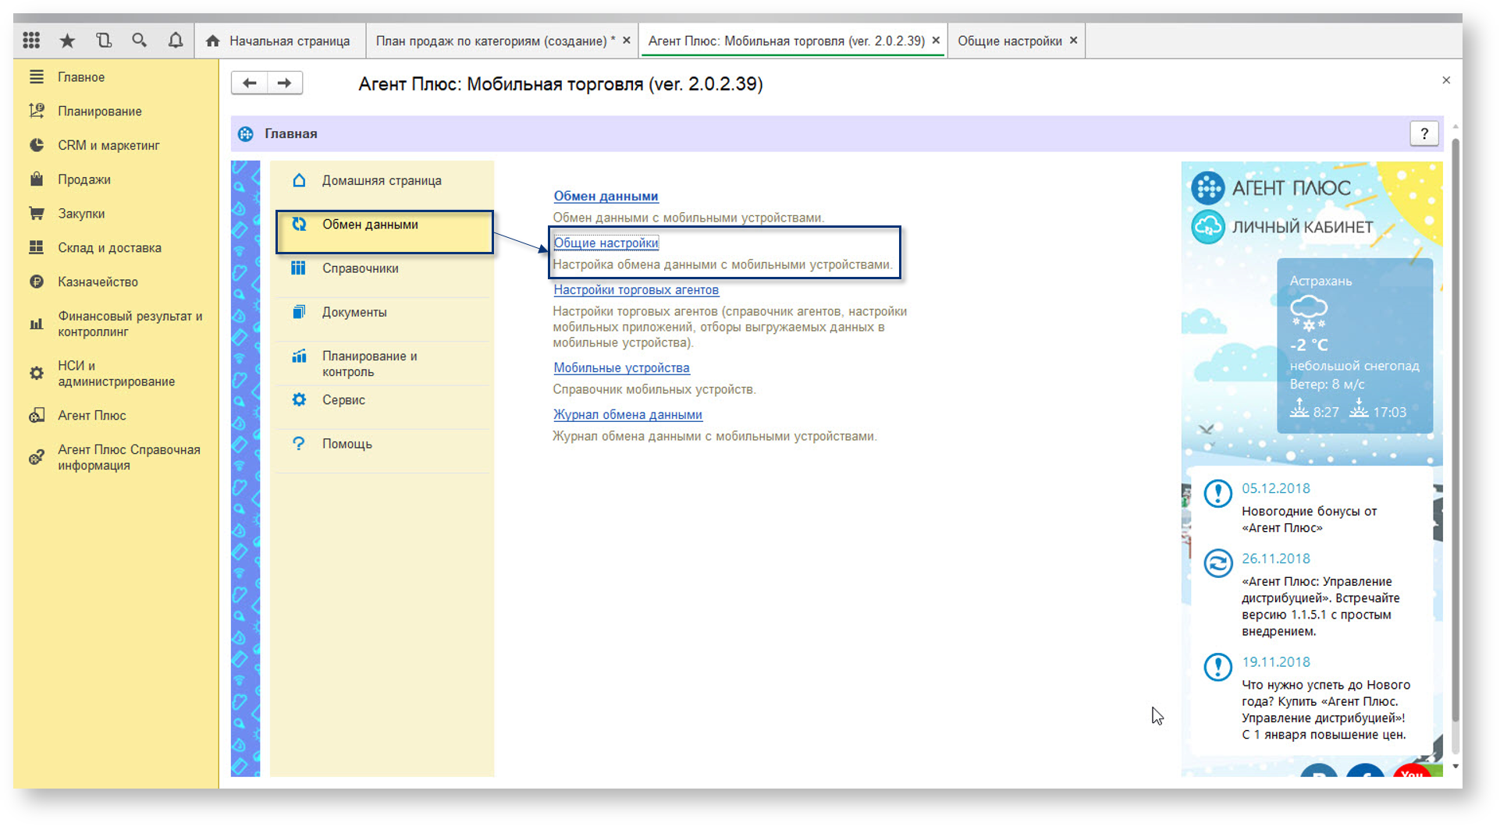Open notifications bell icon
The height and width of the screenshot is (826, 1500).
pyautogui.click(x=176, y=41)
